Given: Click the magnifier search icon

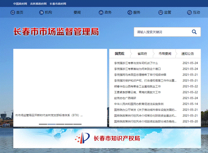Looking at the screenshot, I should [x=194, y=32].
